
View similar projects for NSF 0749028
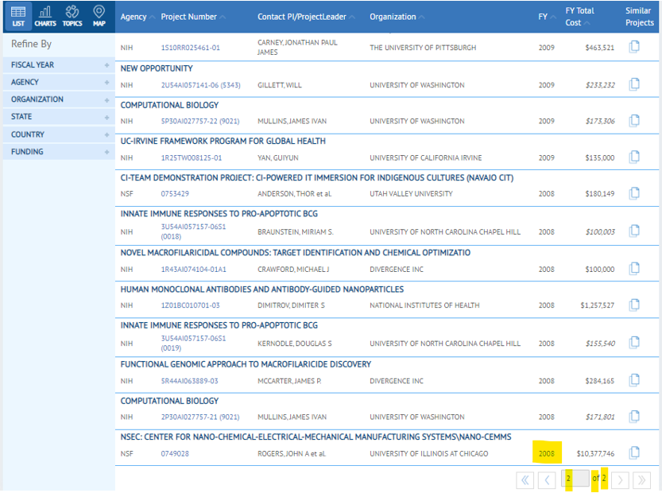tap(634, 453)
